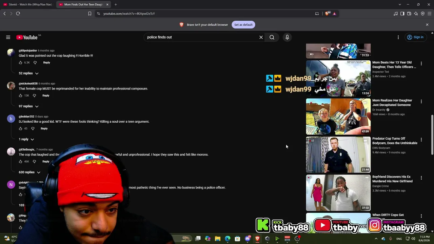Open Mom Realizes Her Daughter thumbnail
Screen dimensions: 434x244
tap(338, 117)
